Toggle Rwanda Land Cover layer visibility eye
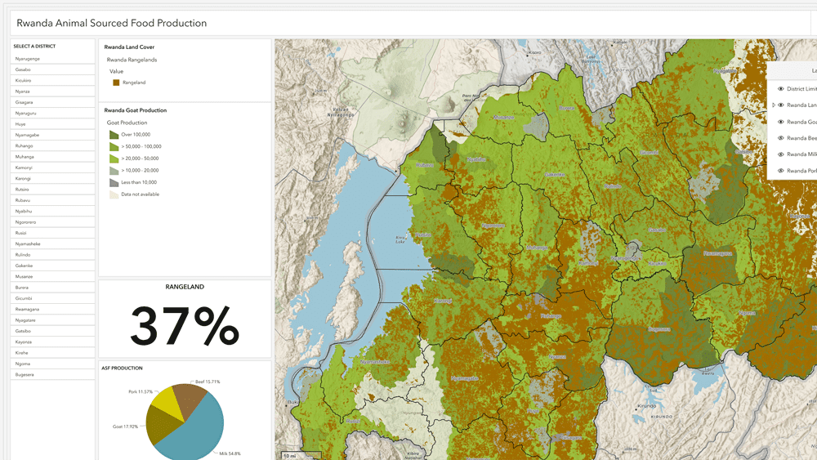The width and height of the screenshot is (817, 460). coord(780,105)
